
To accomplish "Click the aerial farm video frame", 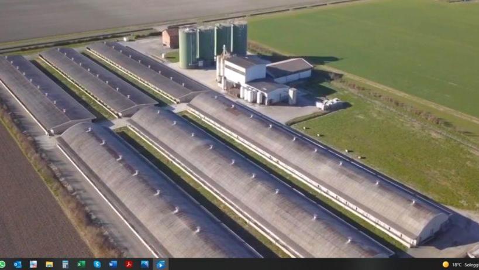I will pyautogui.click(x=240, y=129).
